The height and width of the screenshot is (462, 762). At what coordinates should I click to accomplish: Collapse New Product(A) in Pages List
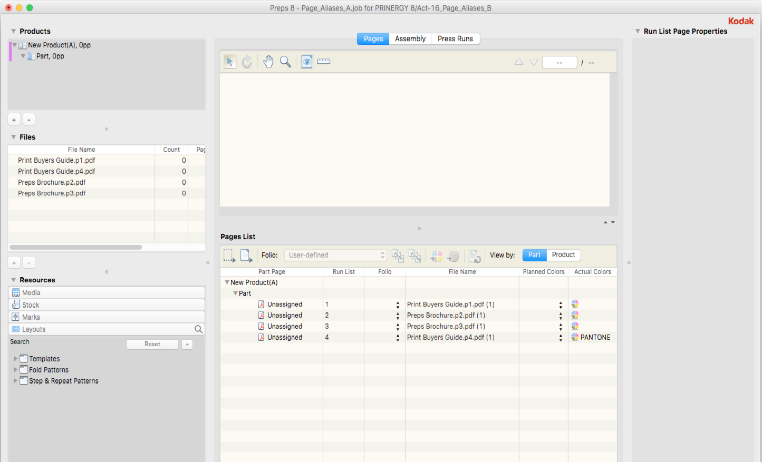[227, 283]
